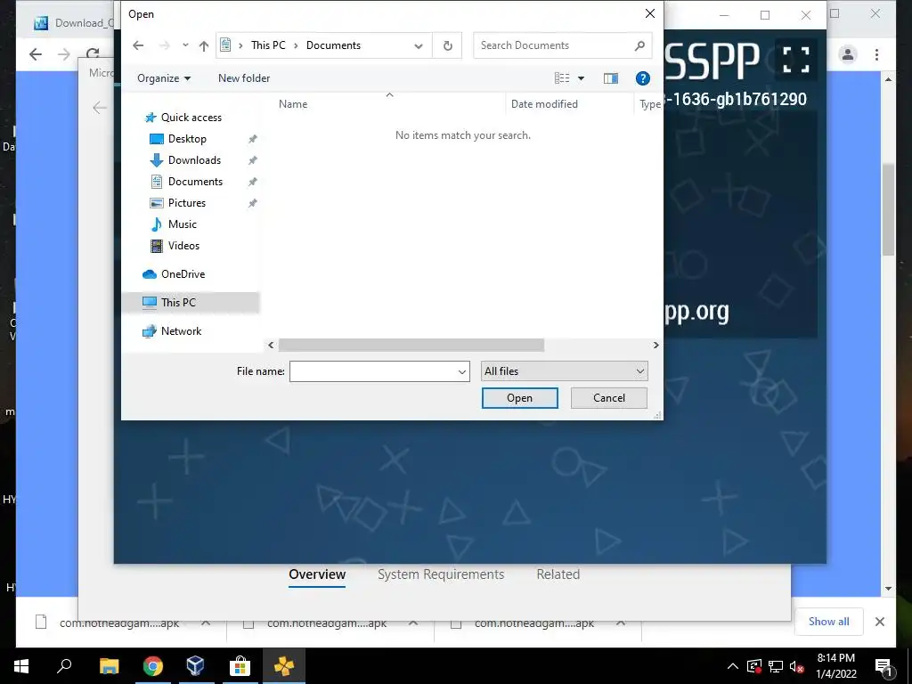Open Chrome three-dot menu

pyautogui.click(x=876, y=54)
